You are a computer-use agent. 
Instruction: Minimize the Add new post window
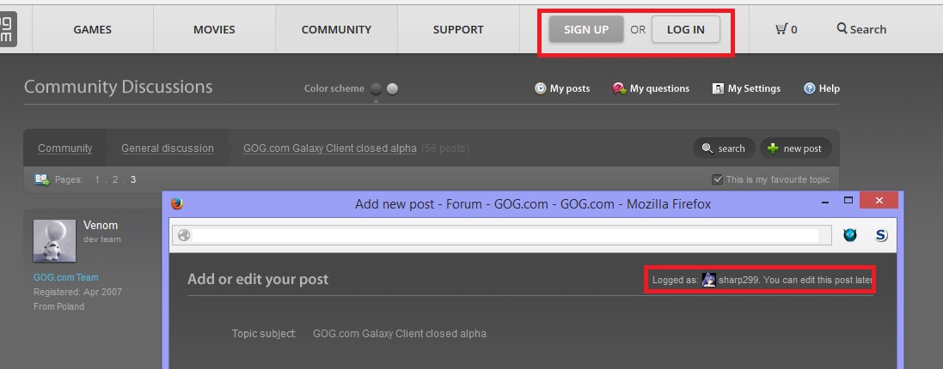point(826,203)
